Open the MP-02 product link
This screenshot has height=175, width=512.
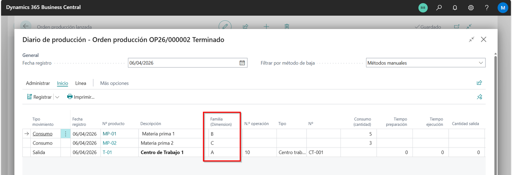click(109, 143)
